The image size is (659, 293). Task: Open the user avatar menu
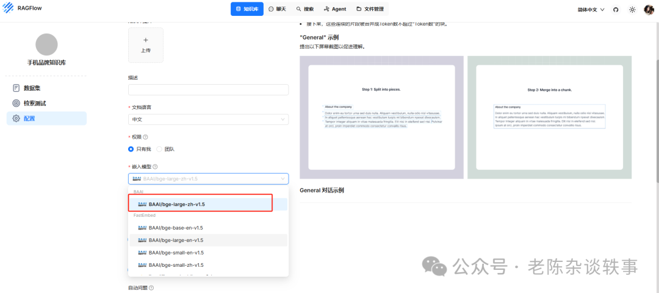[649, 9]
